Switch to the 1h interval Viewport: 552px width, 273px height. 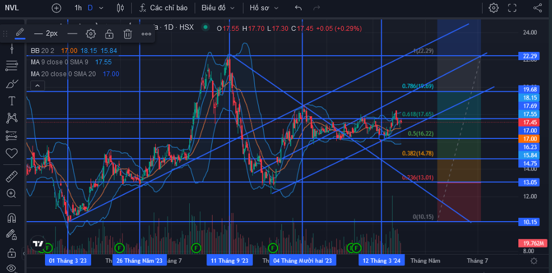point(78,8)
